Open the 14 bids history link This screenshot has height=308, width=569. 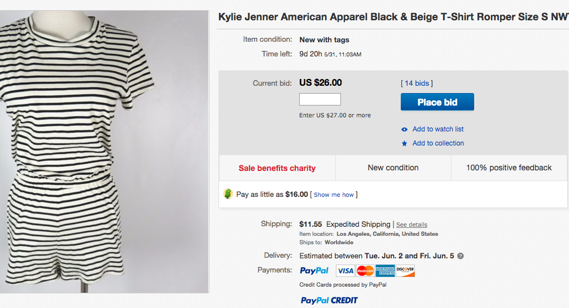(x=417, y=83)
